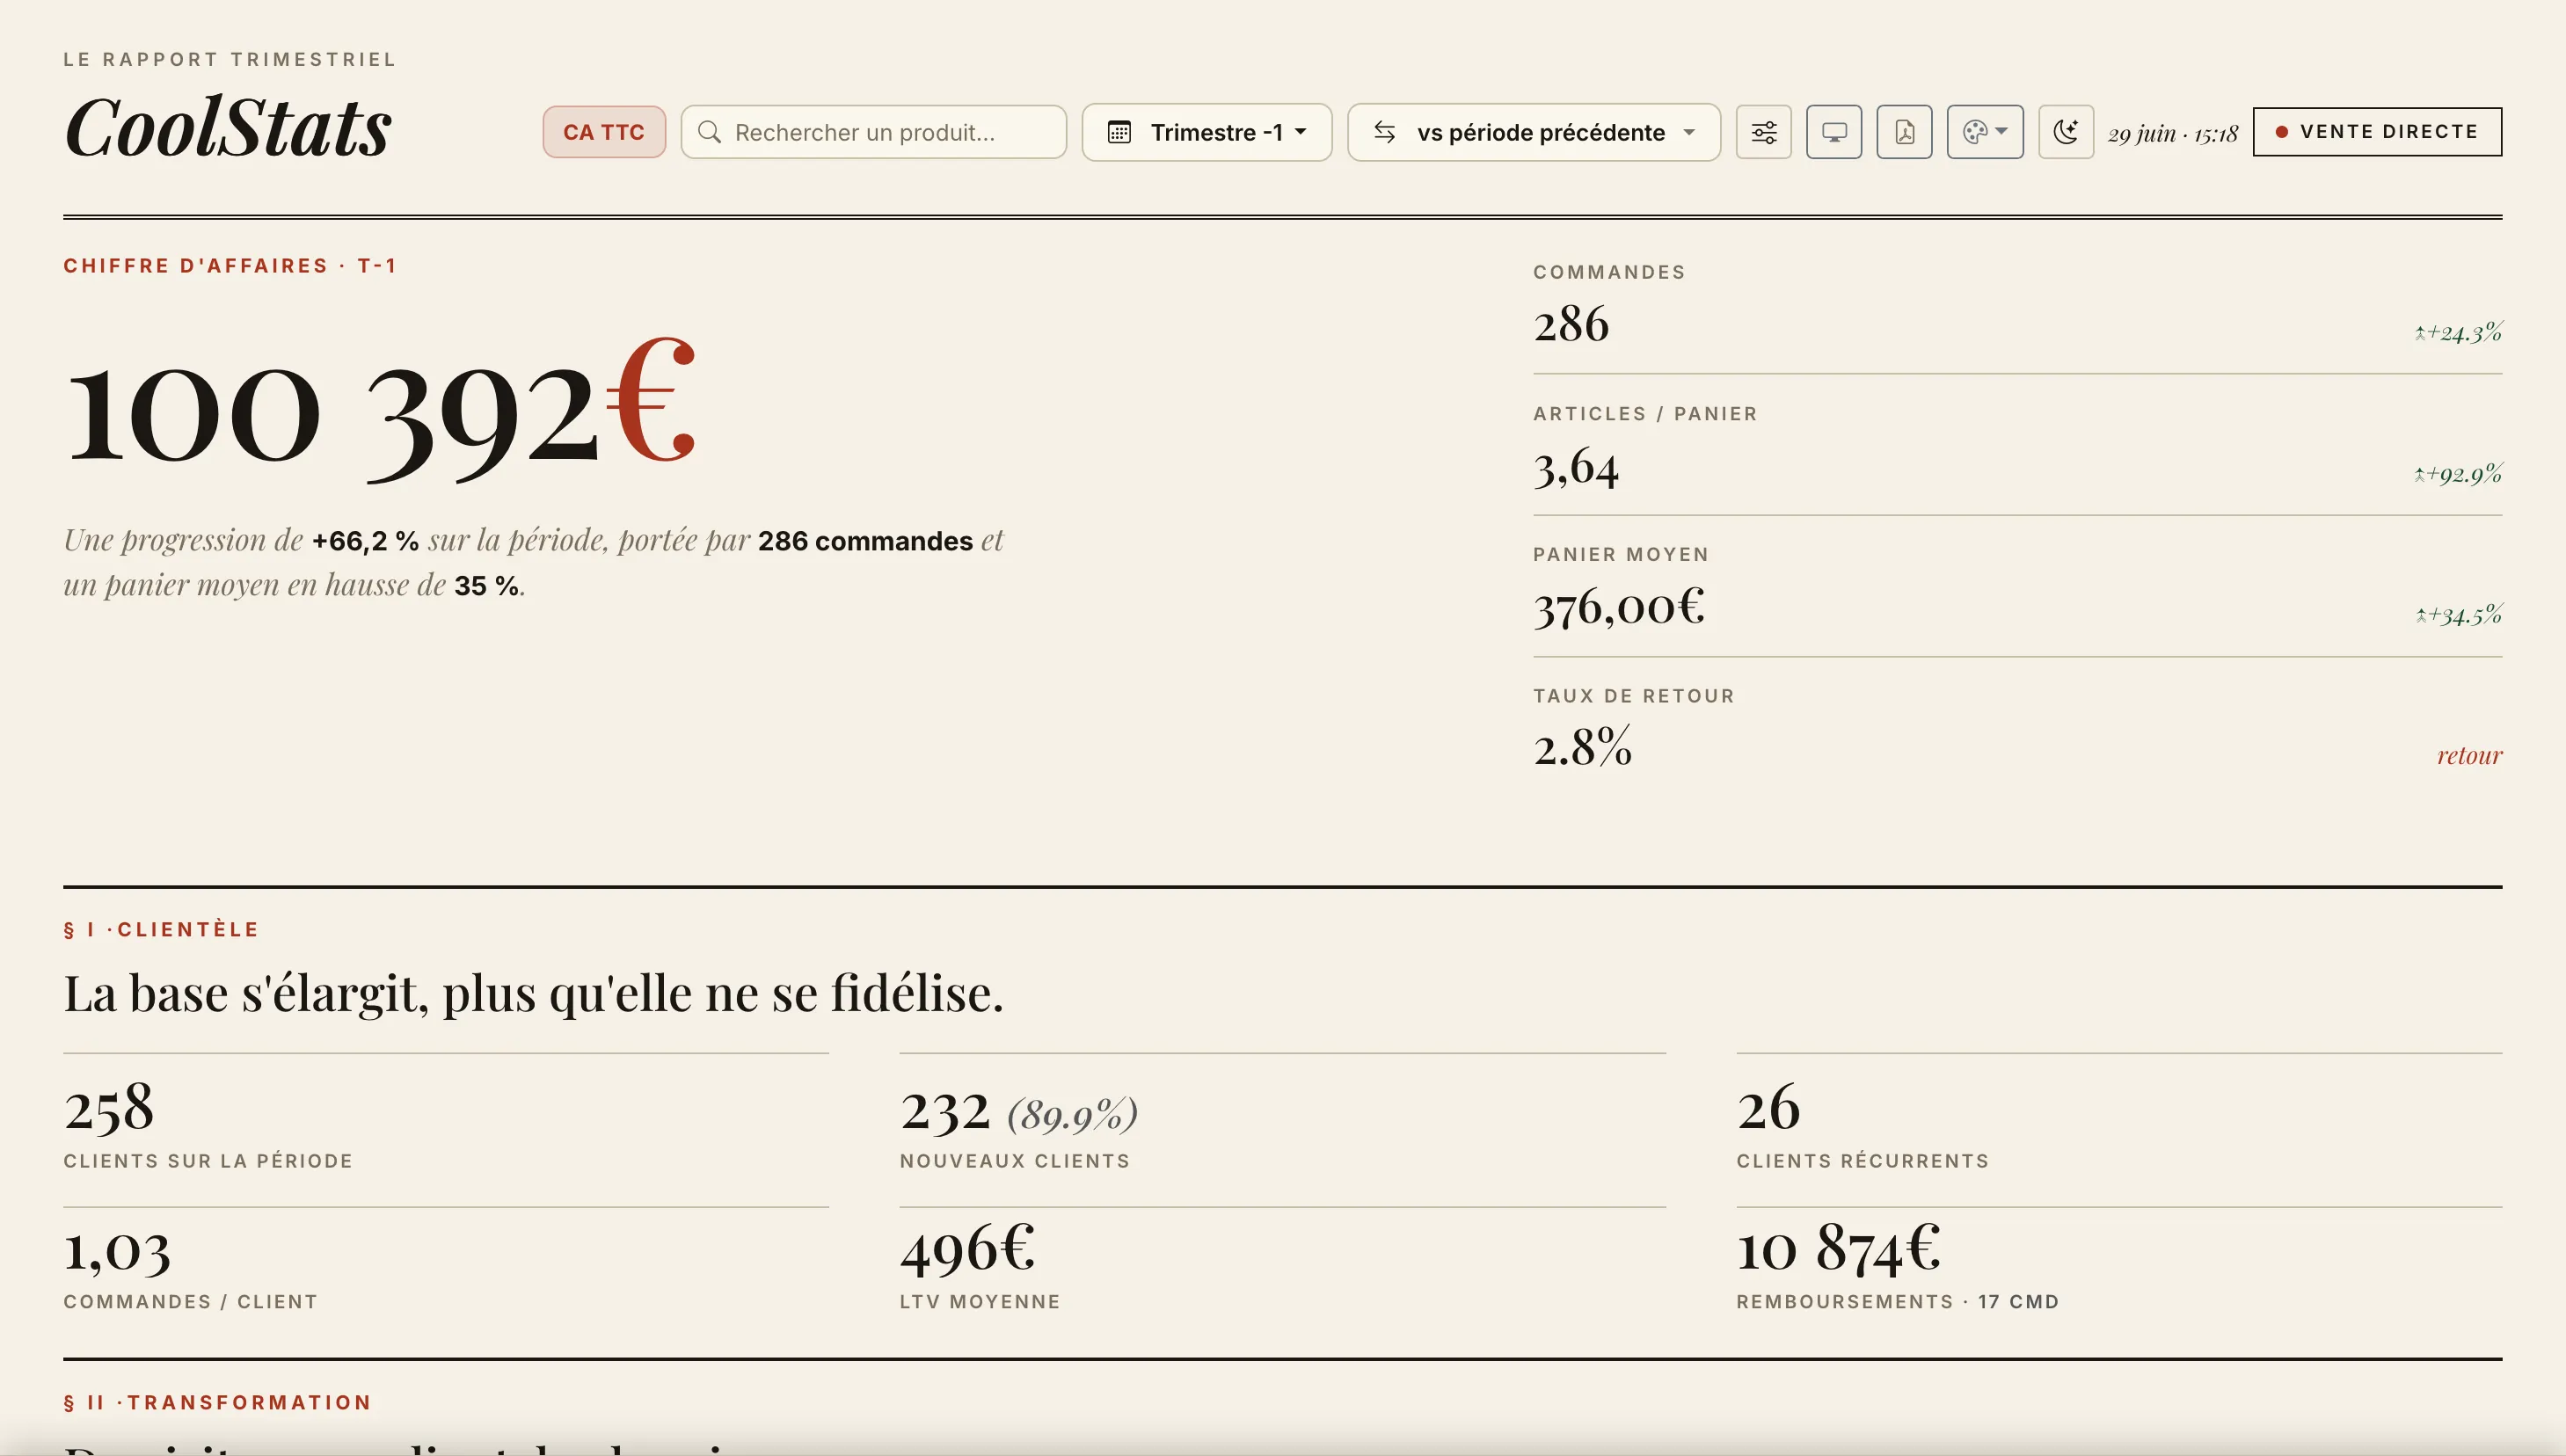Click the 26 clients récurrents figure
Screen dimensions: 2566x1456
point(1768,1108)
